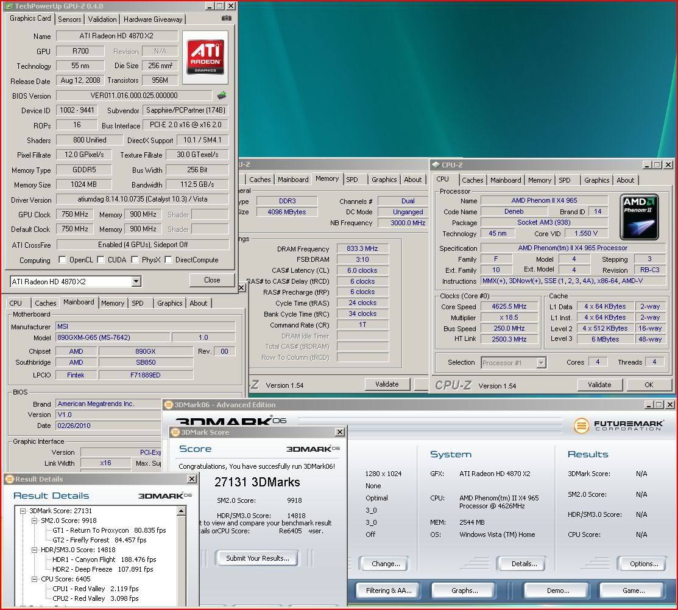678x610 pixels.
Task: Click the ATI Radeon graphics logo
Action: coord(207,57)
